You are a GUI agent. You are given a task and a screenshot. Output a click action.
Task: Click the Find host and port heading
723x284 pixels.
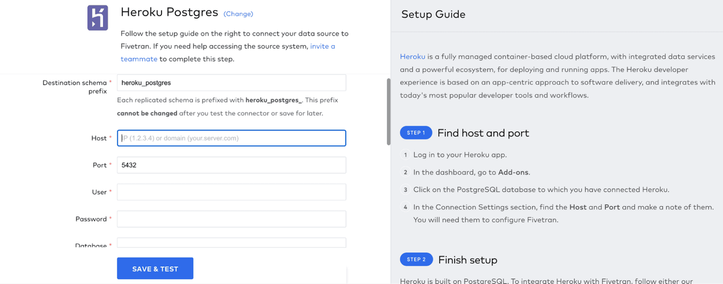[x=483, y=133]
